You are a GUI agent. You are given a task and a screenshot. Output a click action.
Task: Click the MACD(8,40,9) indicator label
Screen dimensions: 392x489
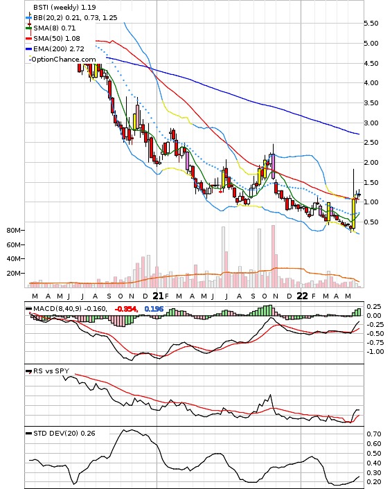click(57, 309)
